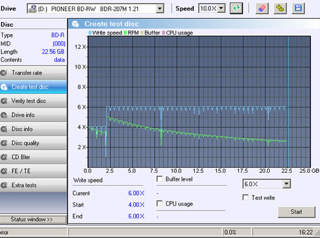Image resolution: width=320 pixels, height=238 pixels.
Task: Click the End 6.00X speed value
Action: [136, 216]
